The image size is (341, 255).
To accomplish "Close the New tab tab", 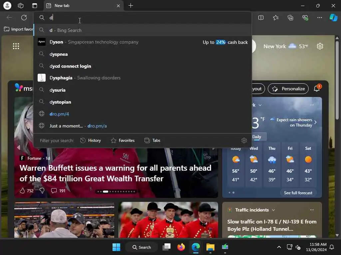I will 118,6.
